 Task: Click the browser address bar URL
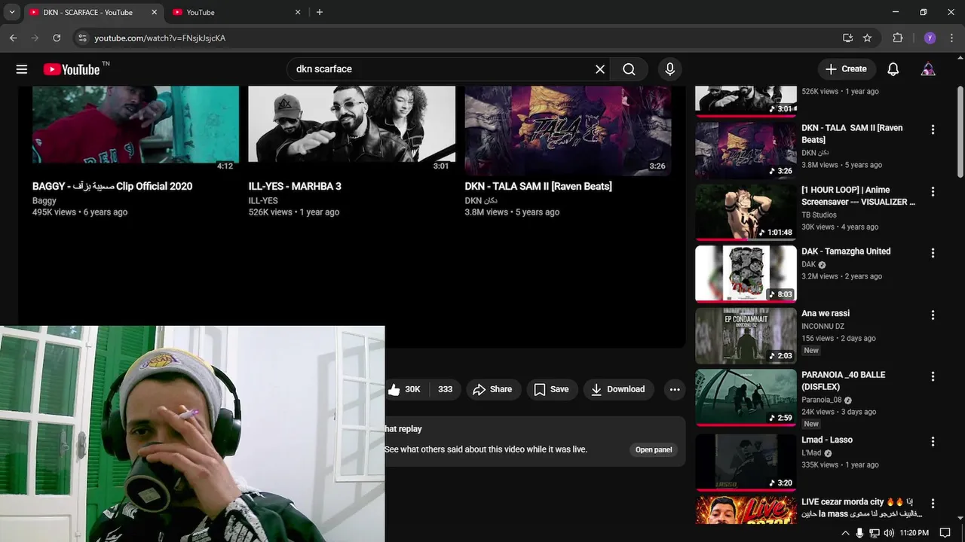[160, 38]
